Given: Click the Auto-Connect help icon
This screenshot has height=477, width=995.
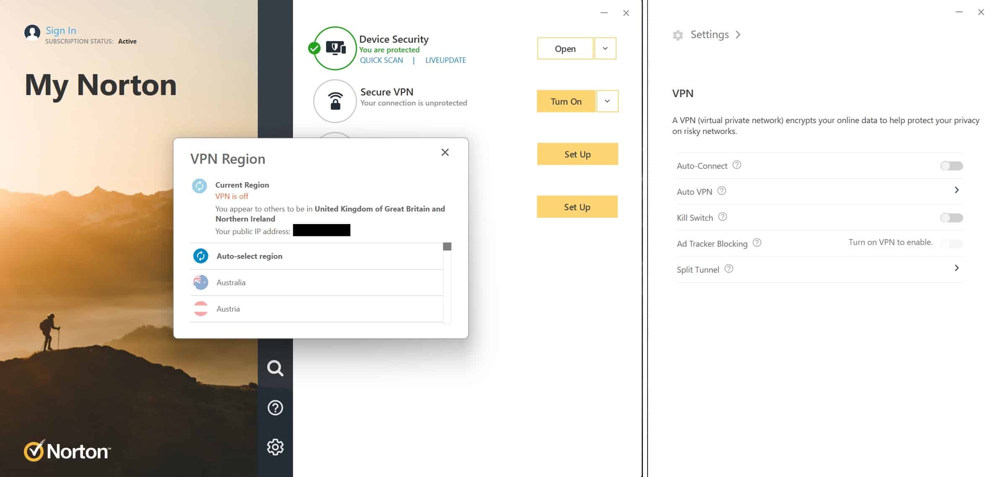Looking at the screenshot, I should pyautogui.click(x=737, y=165).
